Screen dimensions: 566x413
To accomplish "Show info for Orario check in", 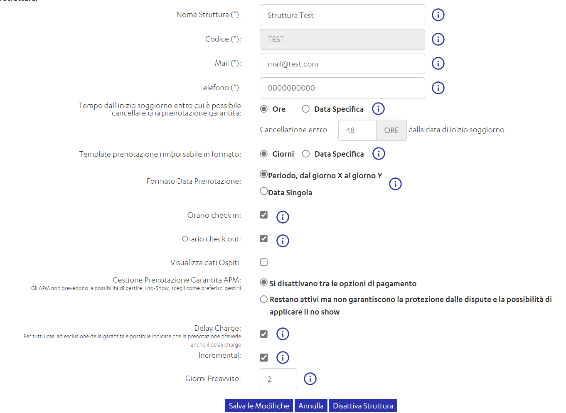I will pos(283,217).
